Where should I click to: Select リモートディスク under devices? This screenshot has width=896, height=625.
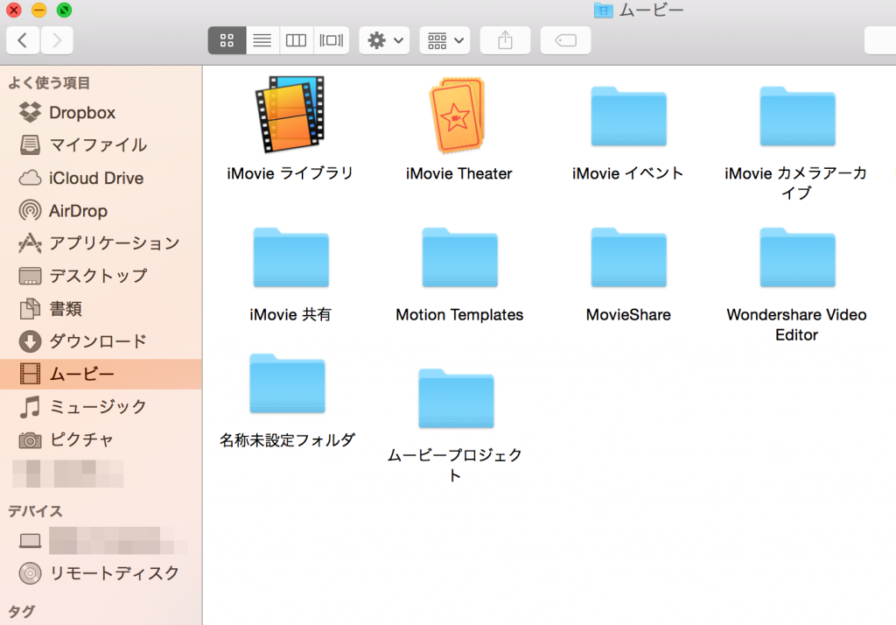pyautogui.click(x=114, y=573)
